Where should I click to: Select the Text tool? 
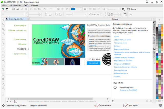[x=3, y=60]
